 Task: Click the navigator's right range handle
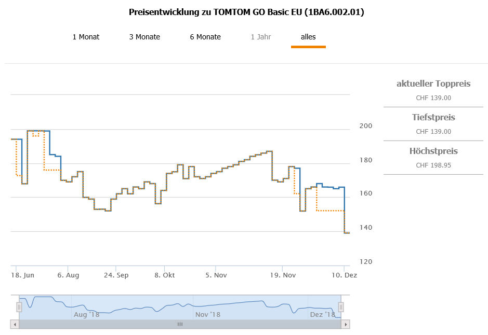tap(341, 307)
